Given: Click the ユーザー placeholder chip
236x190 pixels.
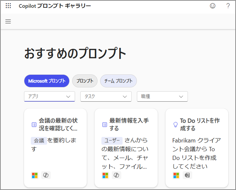Looking at the screenshot, I should (112, 141).
